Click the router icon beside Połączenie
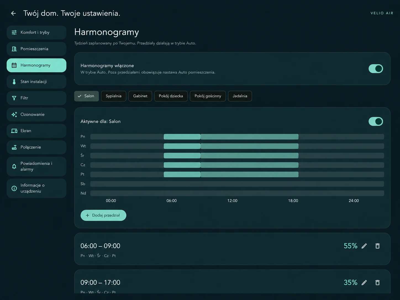Image resolution: width=400 pixels, height=300 pixels. click(14, 147)
